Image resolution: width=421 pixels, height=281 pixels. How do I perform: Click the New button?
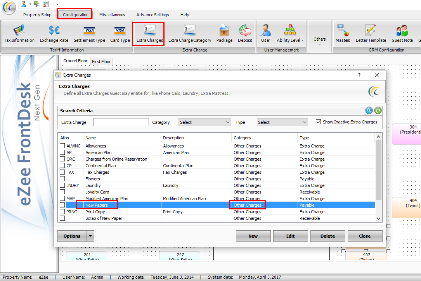(x=253, y=236)
